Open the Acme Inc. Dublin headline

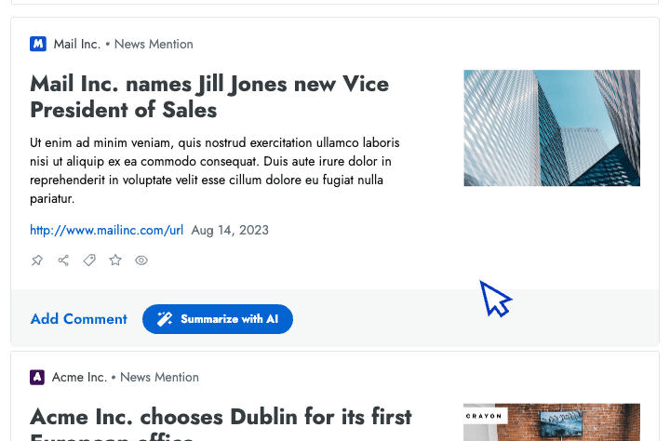pos(221,416)
